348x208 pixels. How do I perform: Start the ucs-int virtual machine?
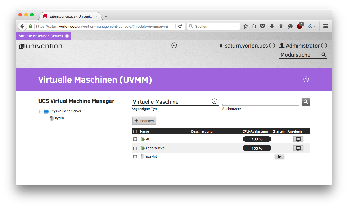pos(279,157)
